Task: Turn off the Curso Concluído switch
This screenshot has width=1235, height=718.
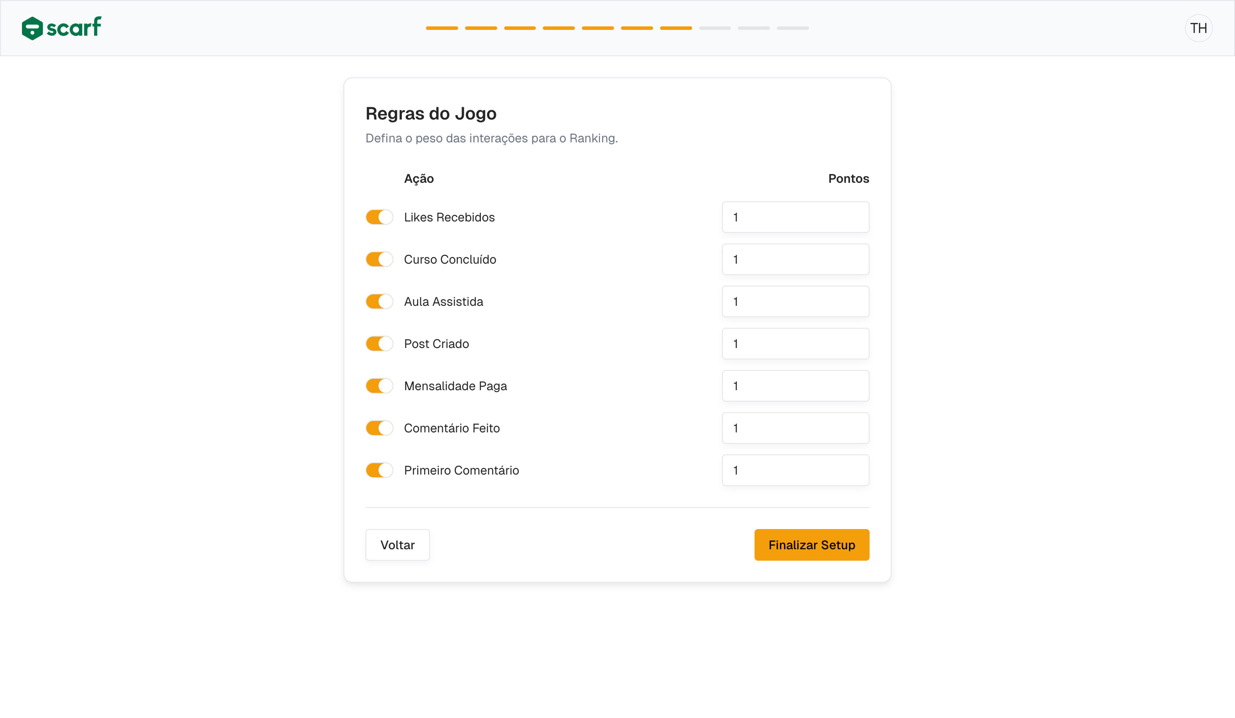Action: click(x=379, y=259)
